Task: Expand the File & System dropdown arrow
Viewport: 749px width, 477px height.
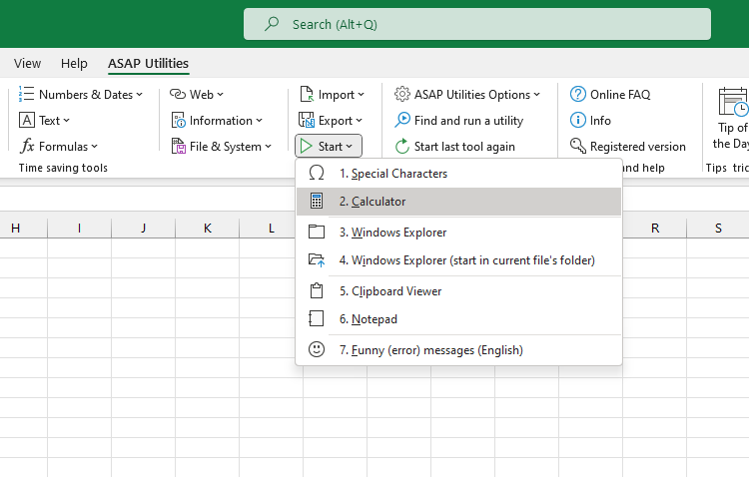Action: (268, 147)
